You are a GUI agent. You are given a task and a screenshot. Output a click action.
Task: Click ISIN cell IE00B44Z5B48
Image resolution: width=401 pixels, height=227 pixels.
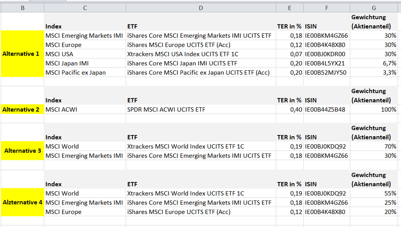coord(326,109)
